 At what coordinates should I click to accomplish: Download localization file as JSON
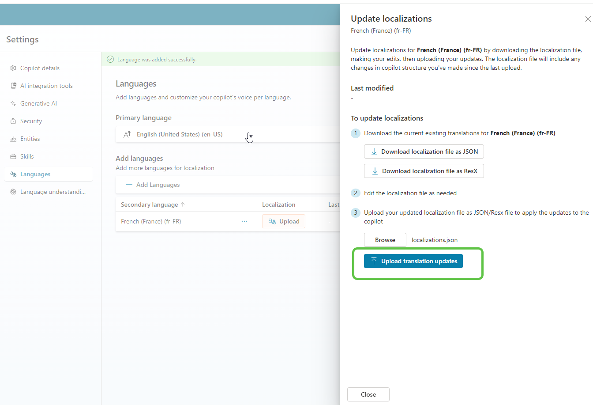pos(424,151)
